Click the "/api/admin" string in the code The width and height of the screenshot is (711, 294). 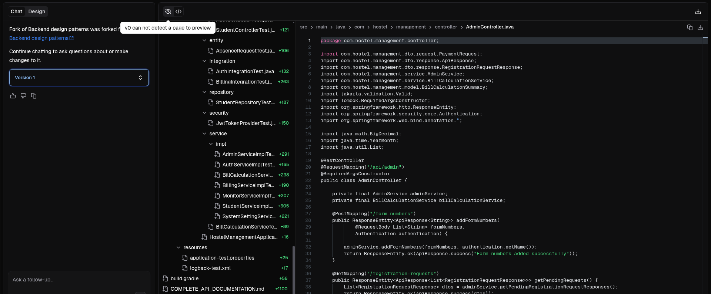[384, 167]
